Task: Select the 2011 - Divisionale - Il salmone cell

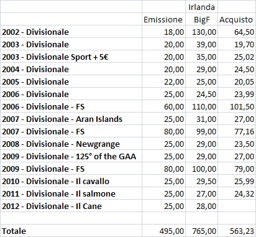Action: point(71,193)
